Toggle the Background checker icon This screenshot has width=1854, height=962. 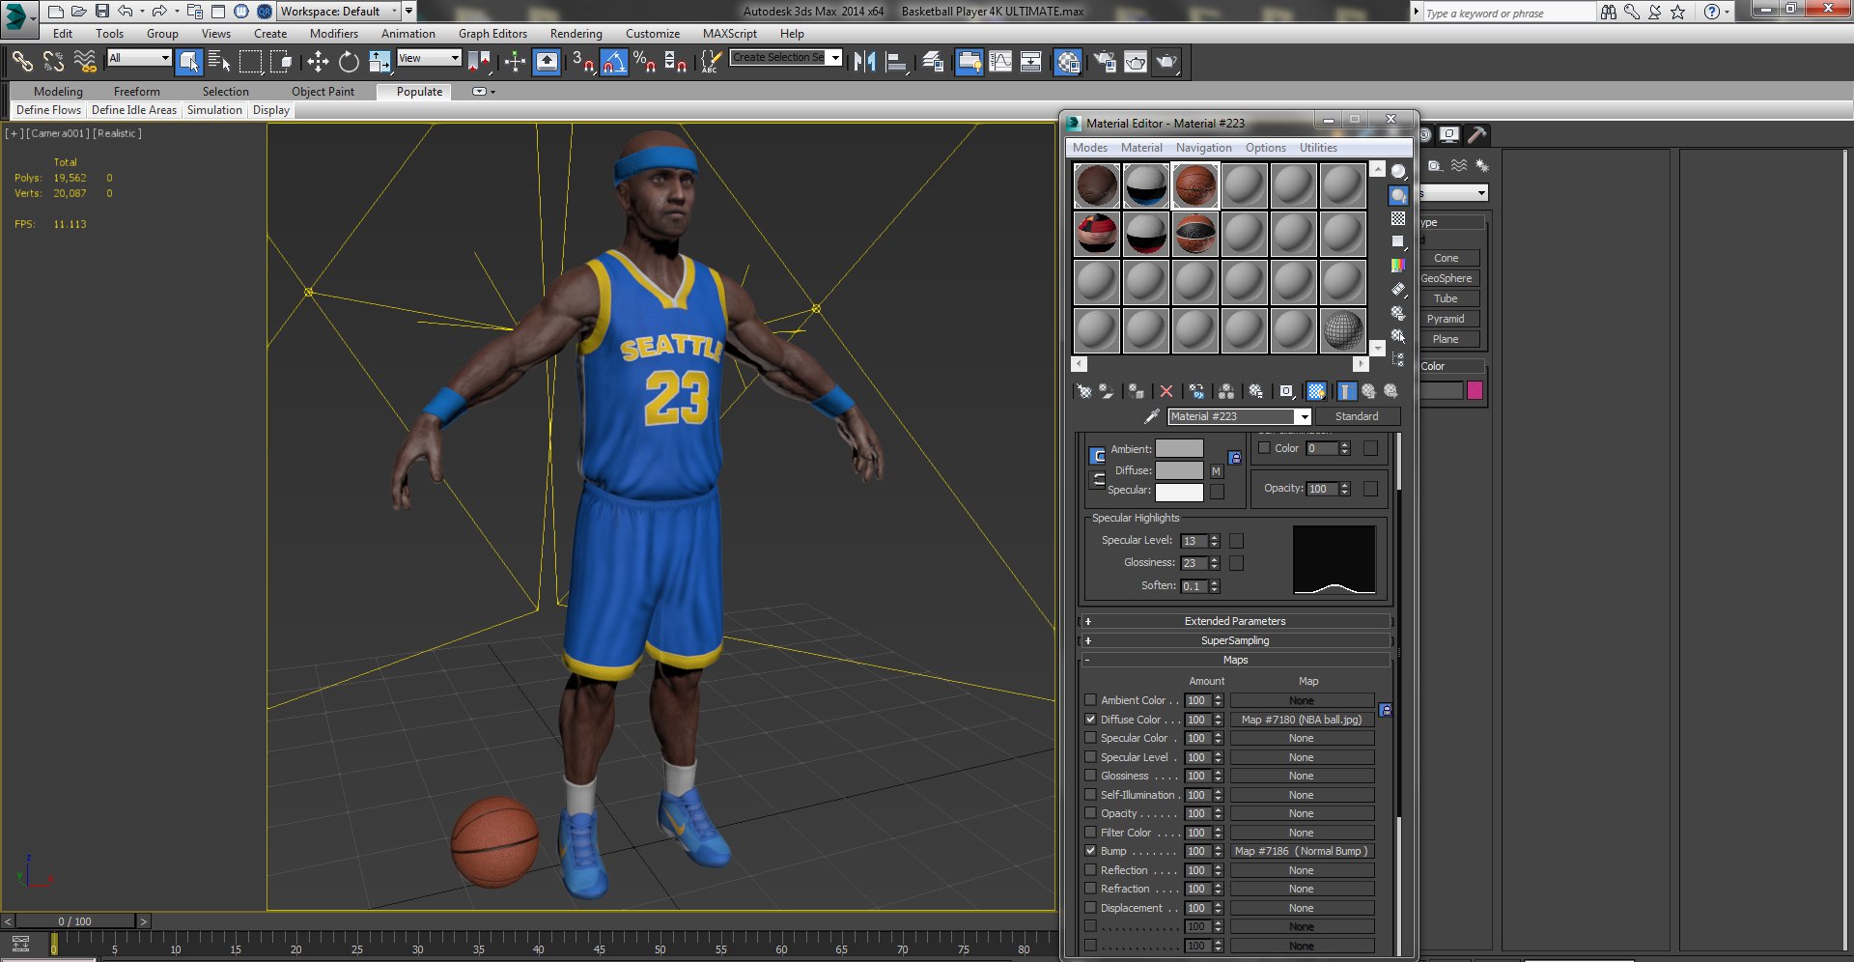point(1398,218)
